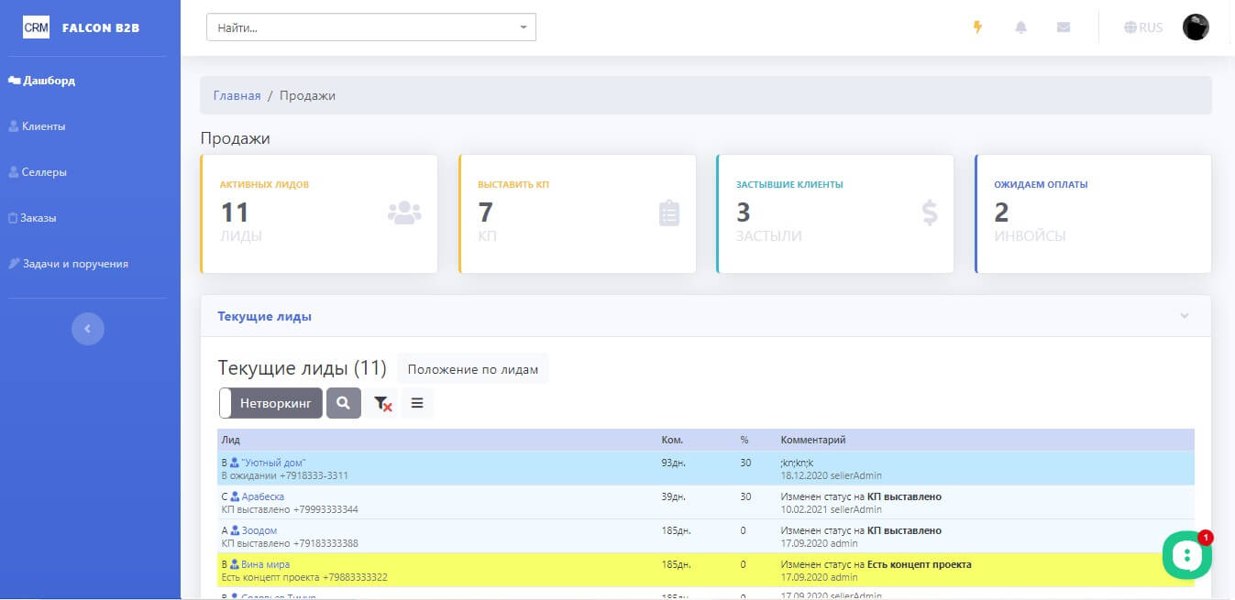Click the CRM logo icon

point(36,27)
